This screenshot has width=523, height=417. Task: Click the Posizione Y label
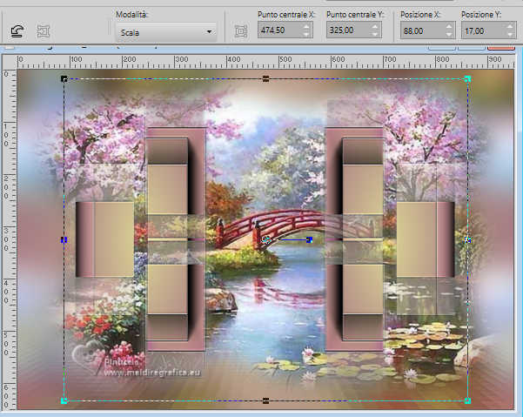(x=481, y=15)
